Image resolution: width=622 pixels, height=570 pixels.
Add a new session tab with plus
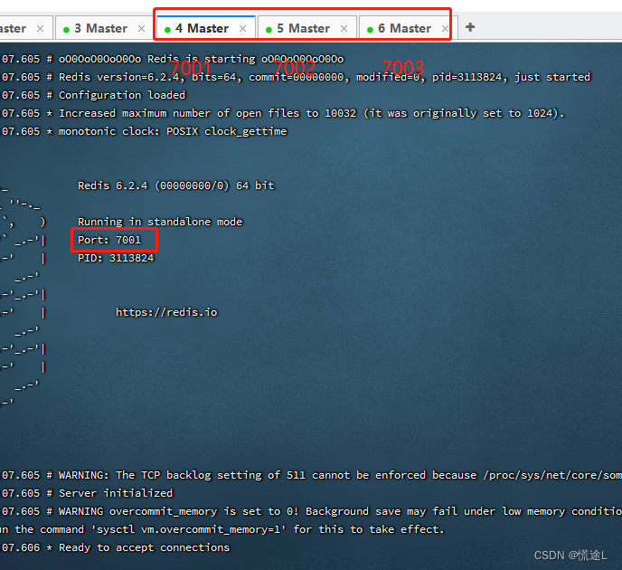click(x=470, y=27)
